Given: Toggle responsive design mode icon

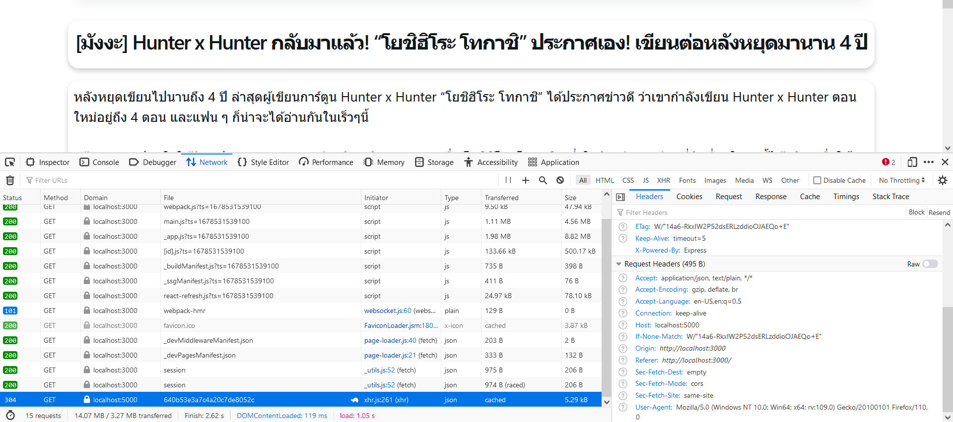Looking at the screenshot, I should [x=912, y=162].
